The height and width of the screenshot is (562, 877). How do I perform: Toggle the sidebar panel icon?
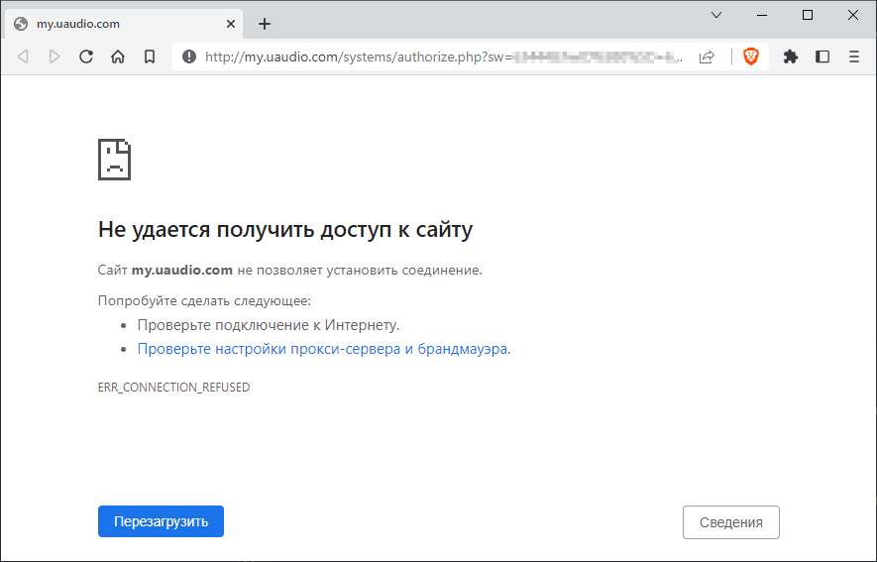tap(822, 56)
